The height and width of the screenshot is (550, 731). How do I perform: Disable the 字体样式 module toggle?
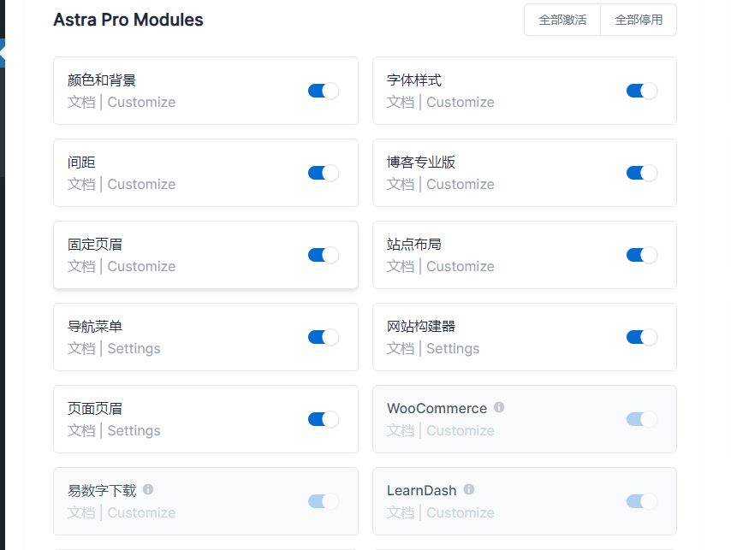tap(642, 91)
